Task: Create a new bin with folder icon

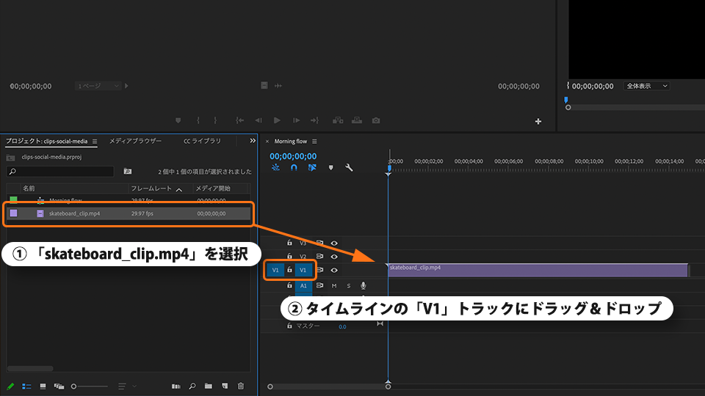Action: [208, 386]
